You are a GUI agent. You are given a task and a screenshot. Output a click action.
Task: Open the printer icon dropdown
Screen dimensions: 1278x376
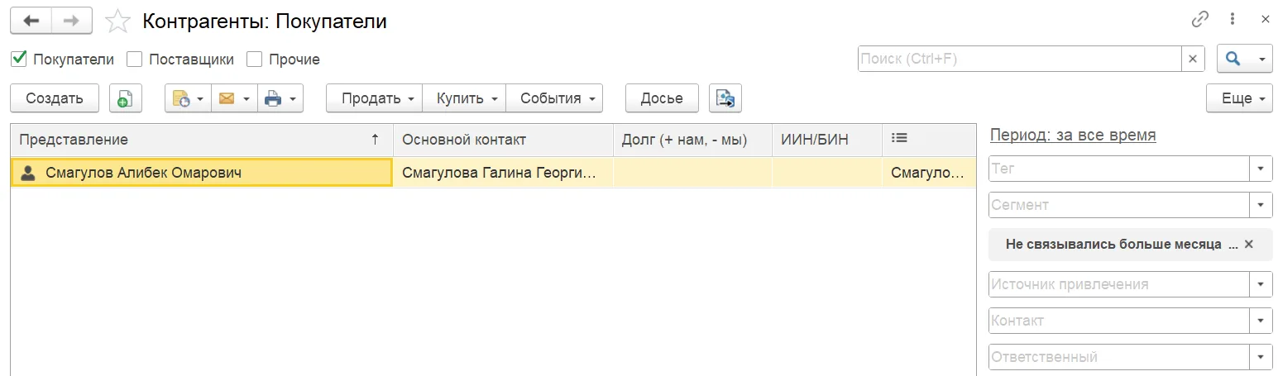tap(280, 98)
